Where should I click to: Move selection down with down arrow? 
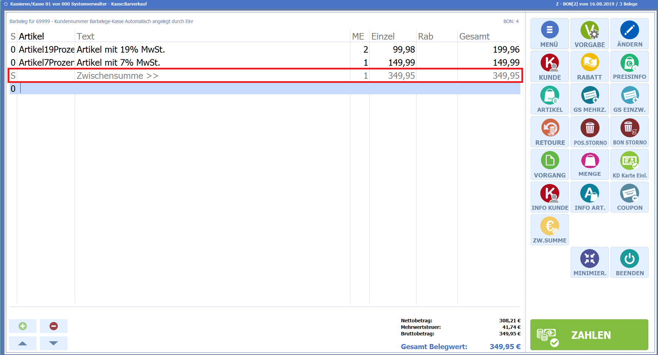(54, 343)
